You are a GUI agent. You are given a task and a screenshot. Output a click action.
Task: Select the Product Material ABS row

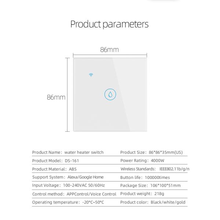(x=54, y=169)
